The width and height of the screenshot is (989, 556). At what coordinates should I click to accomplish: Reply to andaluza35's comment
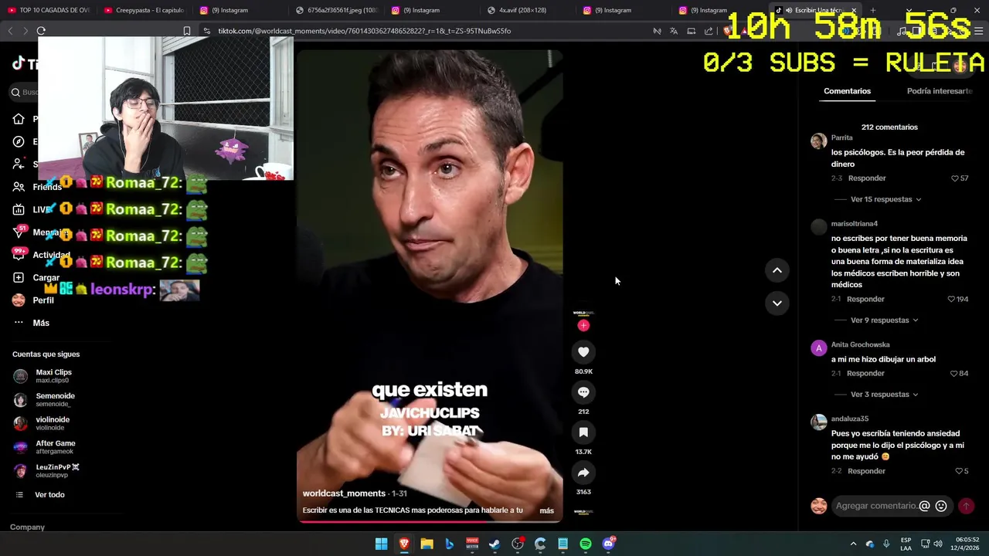(866, 471)
